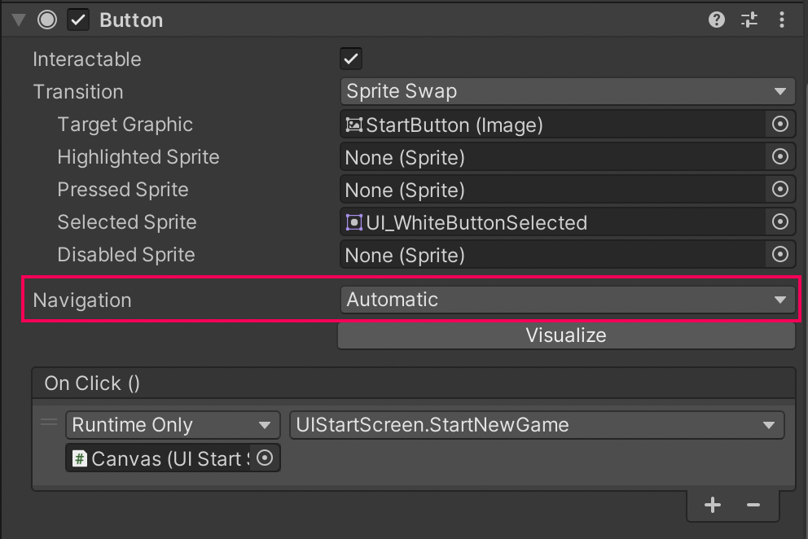Image resolution: width=808 pixels, height=539 pixels.
Task: Disable the Button component checkbox
Action: click(x=78, y=20)
